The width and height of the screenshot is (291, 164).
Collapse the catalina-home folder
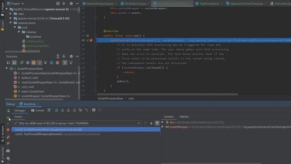(10, 23)
